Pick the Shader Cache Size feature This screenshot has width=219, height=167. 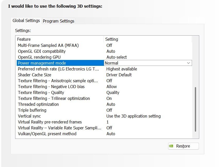[104, 75]
